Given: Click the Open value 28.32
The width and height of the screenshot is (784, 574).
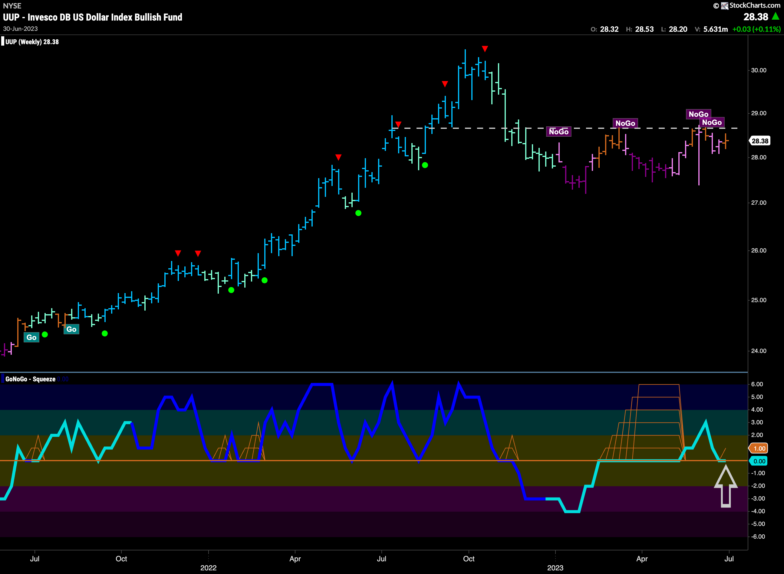Looking at the screenshot, I should (x=609, y=29).
